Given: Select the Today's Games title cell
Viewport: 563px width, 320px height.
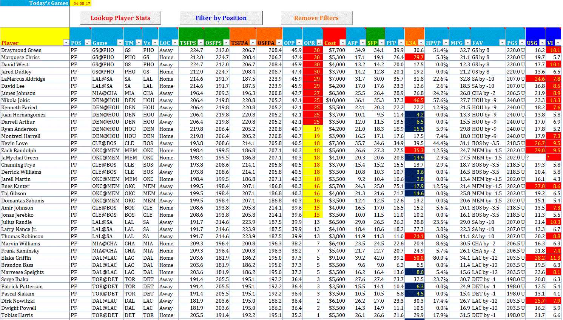Looking at the screenshot, I should 35,3.
